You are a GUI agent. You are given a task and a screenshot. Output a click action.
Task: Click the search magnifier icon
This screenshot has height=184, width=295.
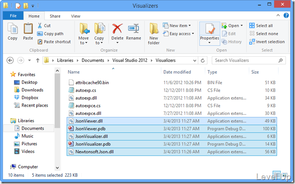280,60
